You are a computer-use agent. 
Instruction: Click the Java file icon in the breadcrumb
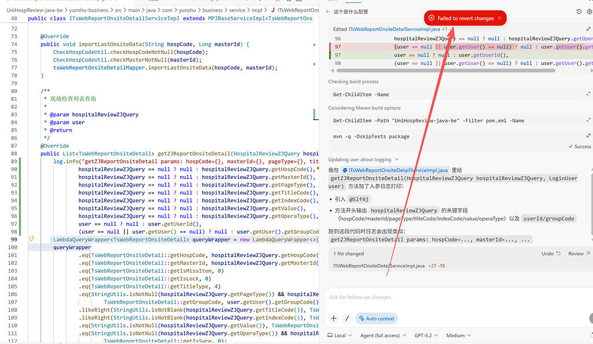tap(273, 10)
